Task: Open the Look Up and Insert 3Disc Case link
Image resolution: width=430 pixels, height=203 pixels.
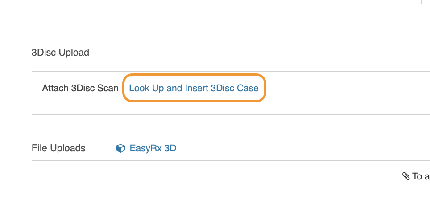Action: point(194,88)
